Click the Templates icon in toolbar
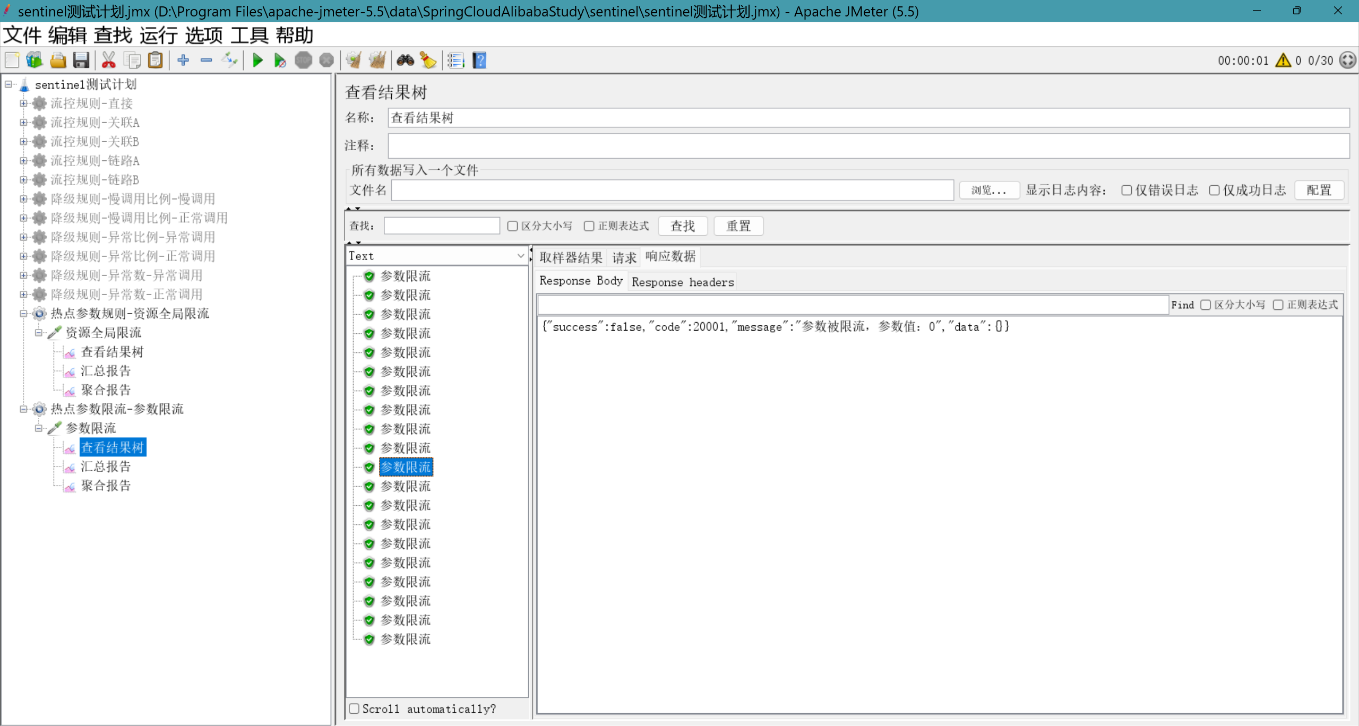Viewport: 1359px width, 726px height. [x=35, y=60]
